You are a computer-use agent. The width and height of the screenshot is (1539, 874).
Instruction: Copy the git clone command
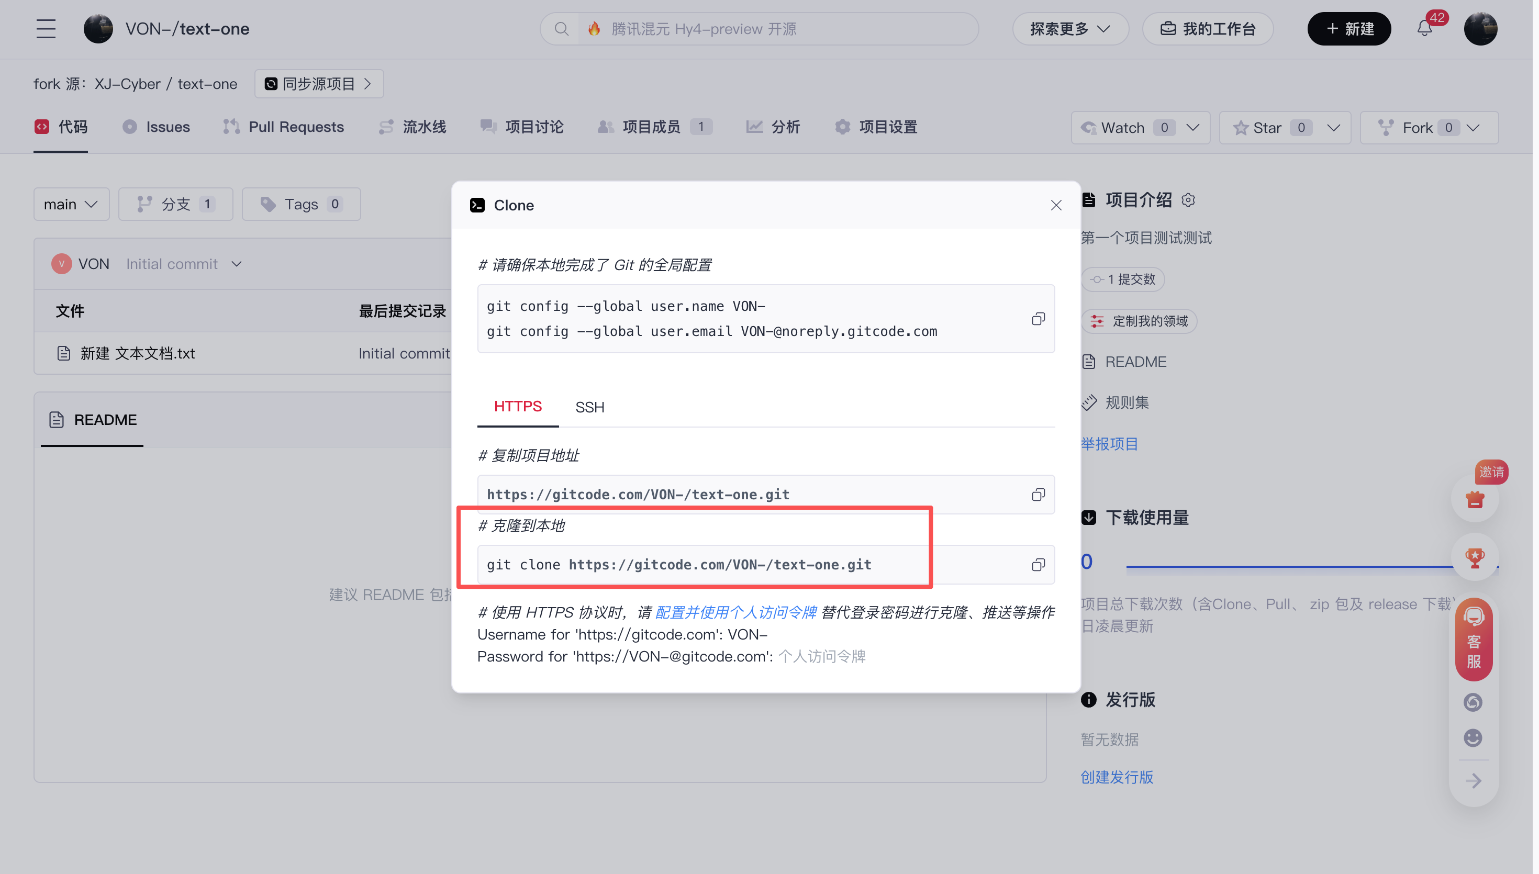(x=1038, y=565)
